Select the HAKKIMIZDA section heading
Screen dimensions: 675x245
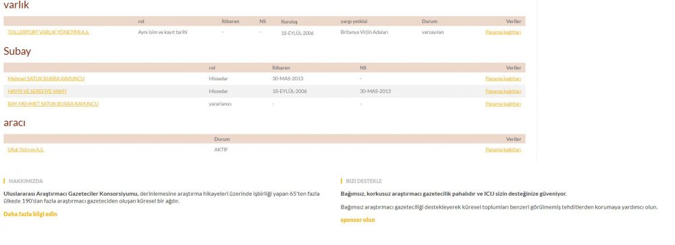point(26,182)
